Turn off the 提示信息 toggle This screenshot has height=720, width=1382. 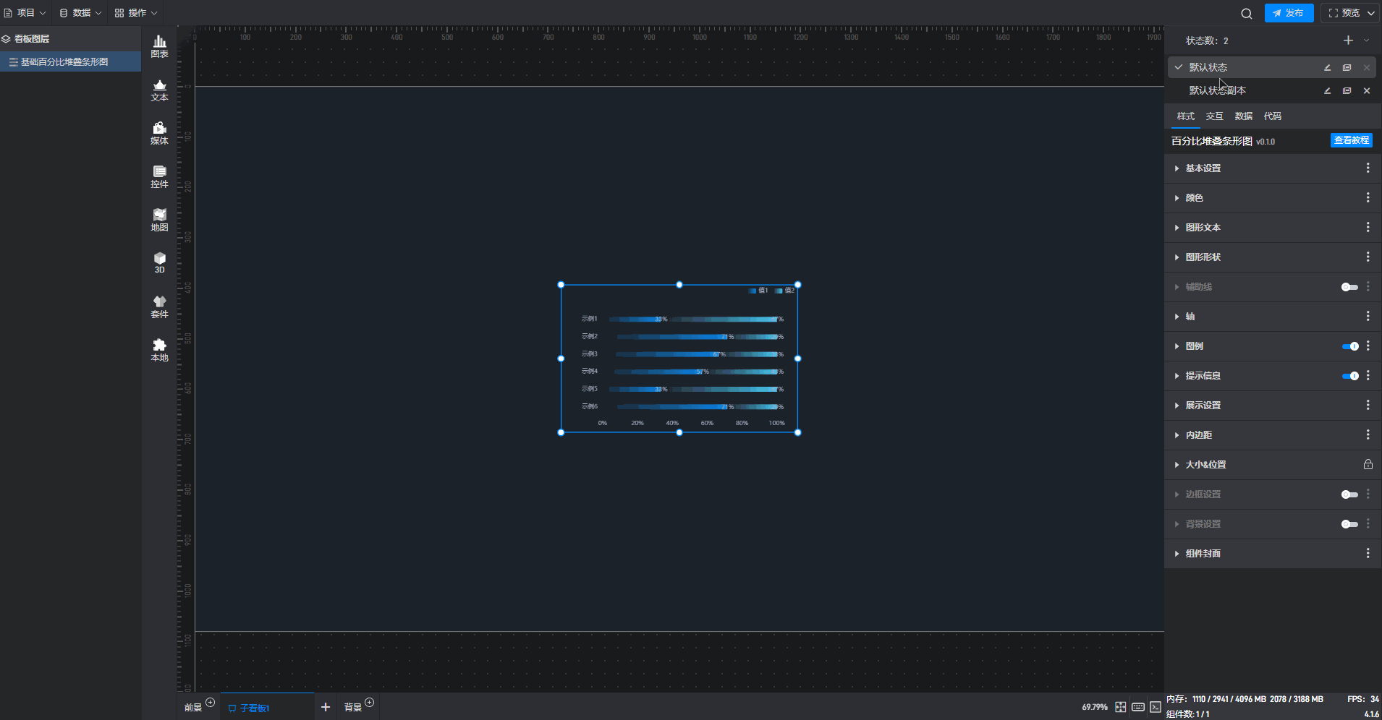click(x=1349, y=376)
